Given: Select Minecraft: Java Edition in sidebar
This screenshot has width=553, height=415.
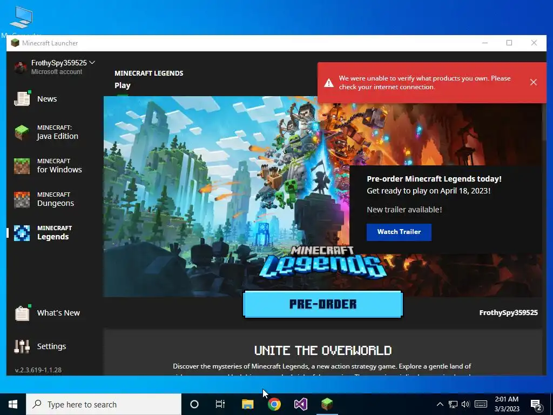Looking at the screenshot, I should click(46, 132).
